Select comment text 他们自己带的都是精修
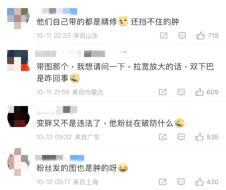Viewport: 226px width, 190px height. coord(77,22)
